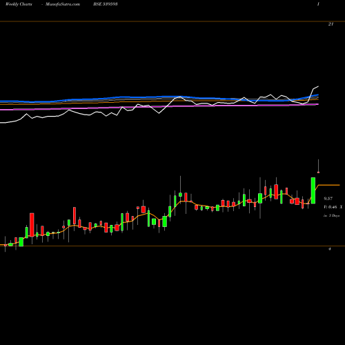This screenshot has width=345, height=345.
Task: Click the small red candle at the far right top
Action: pyautogui.click(x=318, y=172)
